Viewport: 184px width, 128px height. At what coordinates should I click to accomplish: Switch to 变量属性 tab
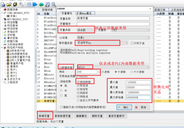[x=67, y=13]
